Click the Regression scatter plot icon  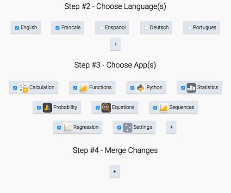pos(68,127)
